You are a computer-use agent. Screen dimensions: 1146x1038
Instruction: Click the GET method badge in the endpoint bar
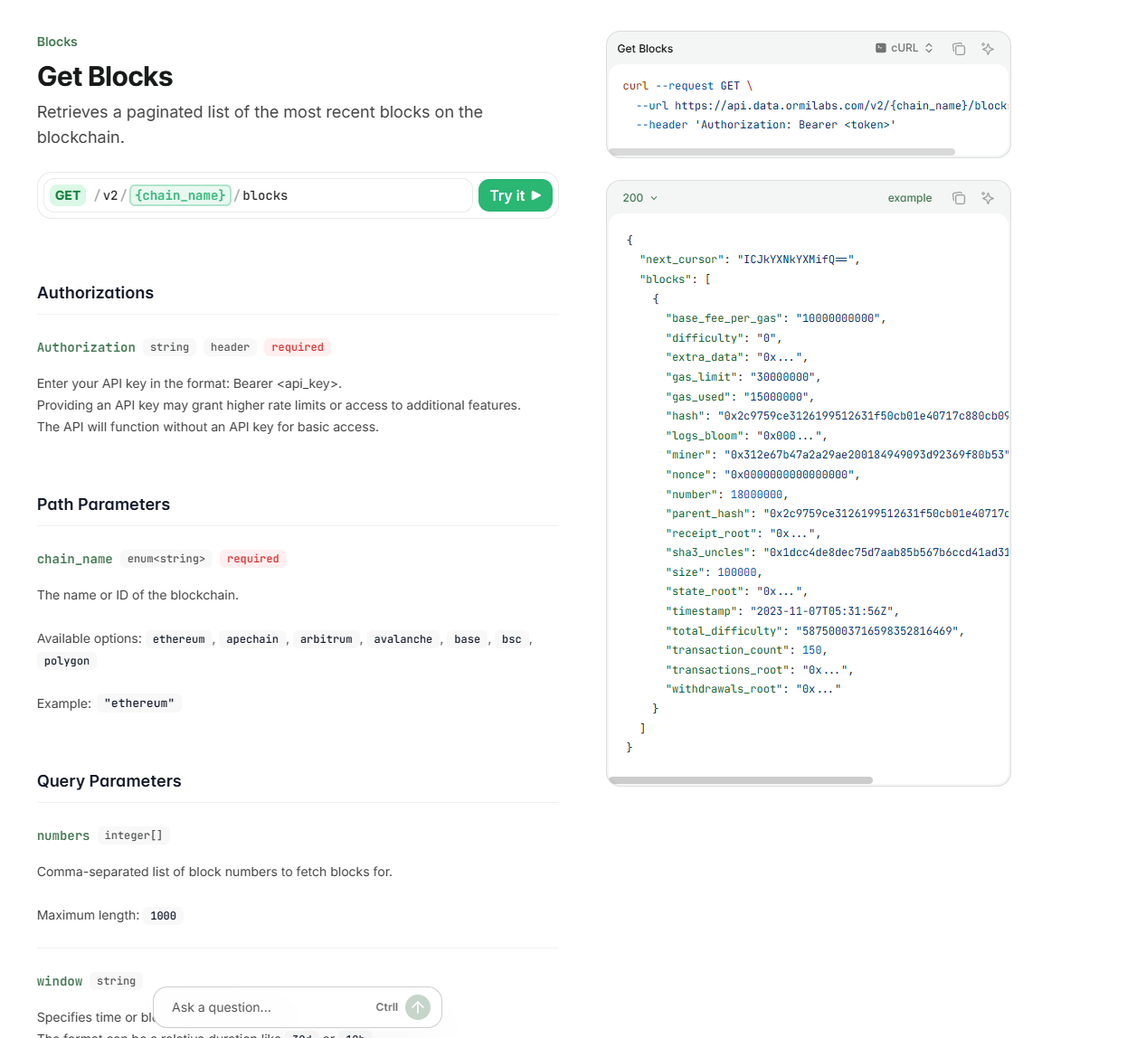pyautogui.click(x=67, y=195)
